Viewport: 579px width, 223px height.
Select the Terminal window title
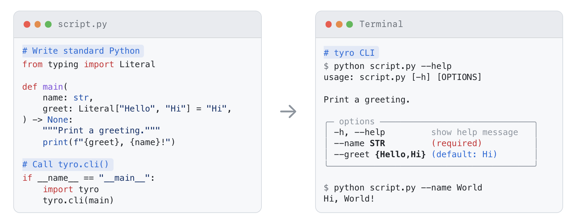click(381, 24)
